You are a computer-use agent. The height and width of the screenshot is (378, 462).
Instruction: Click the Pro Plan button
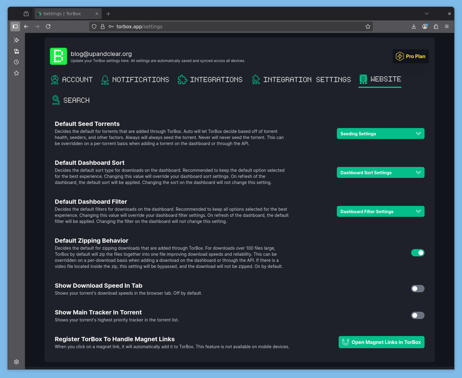click(411, 56)
